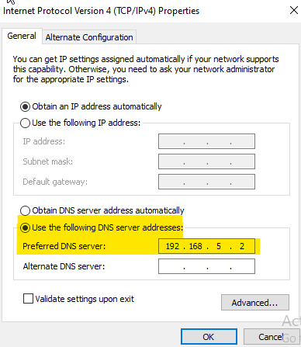Click the third octet 5 in Preferred DNS
The width and height of the screenshot is (301, 347).
pyautogui.click(x=219, y=246)
